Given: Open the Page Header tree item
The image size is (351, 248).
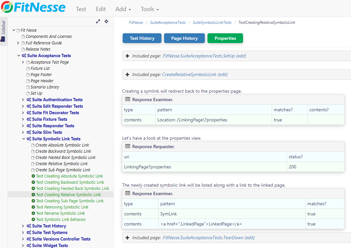Looking at the screenshot, I should point(42,81).
